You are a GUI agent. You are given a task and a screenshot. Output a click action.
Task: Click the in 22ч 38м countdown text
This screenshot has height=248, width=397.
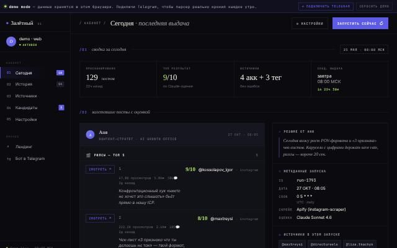coord(328,89)
